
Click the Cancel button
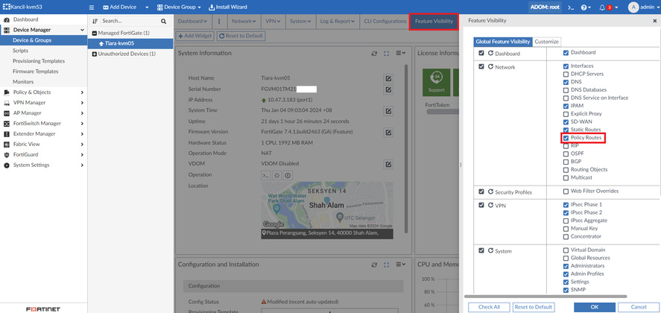pyautogui.click(x=639, y=307)
